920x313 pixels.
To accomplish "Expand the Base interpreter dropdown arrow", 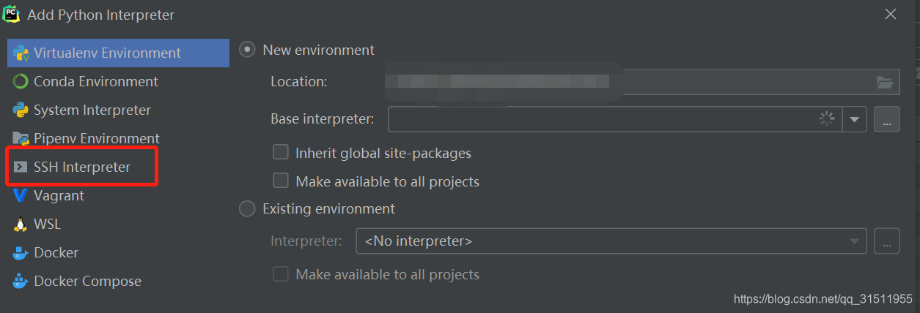I will (855, 120).
